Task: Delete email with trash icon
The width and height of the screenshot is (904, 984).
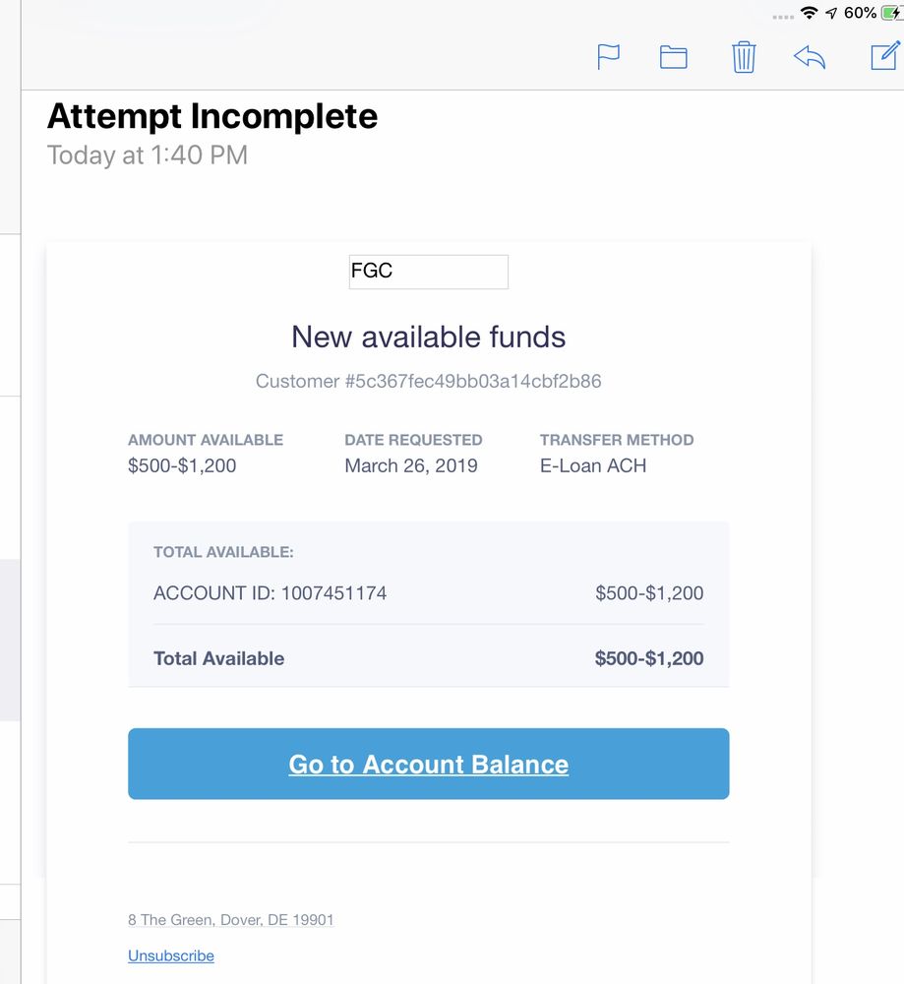Action: point(744,57)
